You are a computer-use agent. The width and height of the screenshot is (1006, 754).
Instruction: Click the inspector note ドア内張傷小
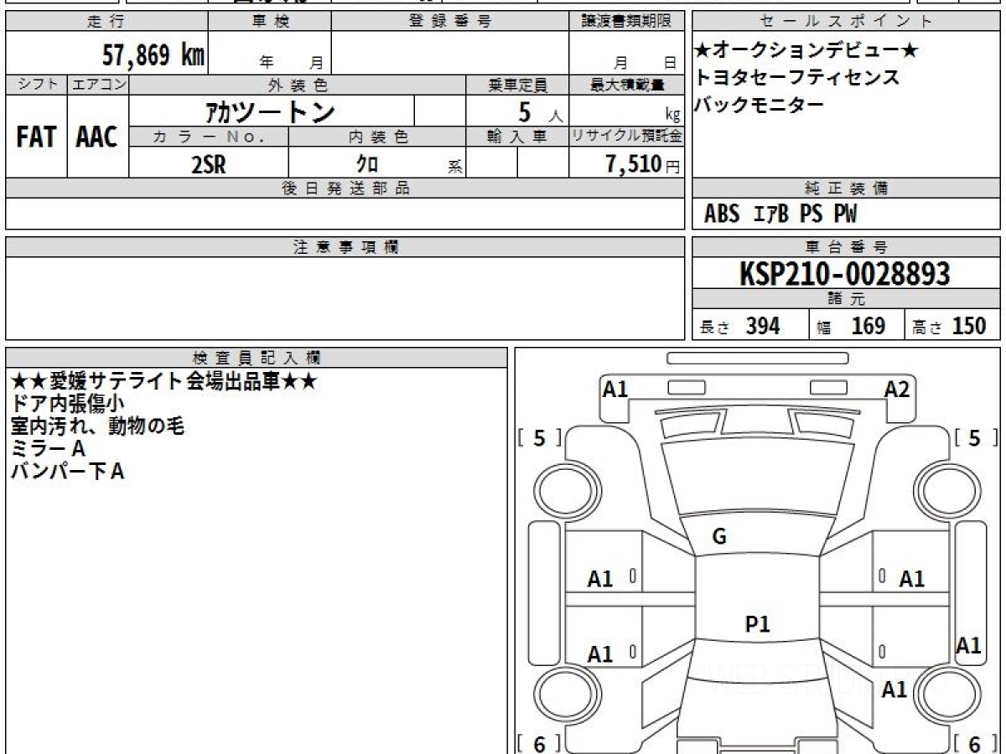pos(68,404)
